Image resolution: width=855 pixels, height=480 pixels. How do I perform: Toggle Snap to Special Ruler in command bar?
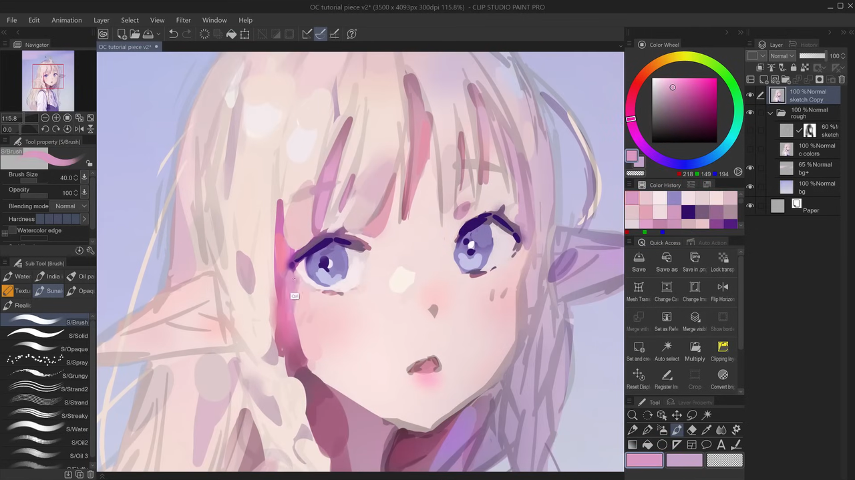pyautogui.click(x=320, y=33)
